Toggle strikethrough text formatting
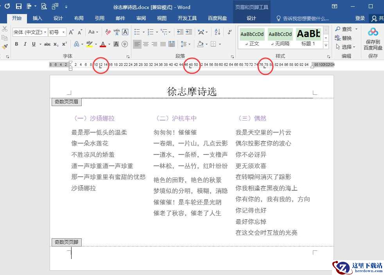The width and height of the screenshot is (384, 275). point(47,44)
